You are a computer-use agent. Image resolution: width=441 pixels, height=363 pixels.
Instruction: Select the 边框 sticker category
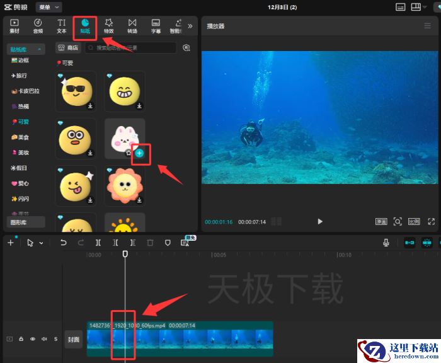tap(20, 60)
